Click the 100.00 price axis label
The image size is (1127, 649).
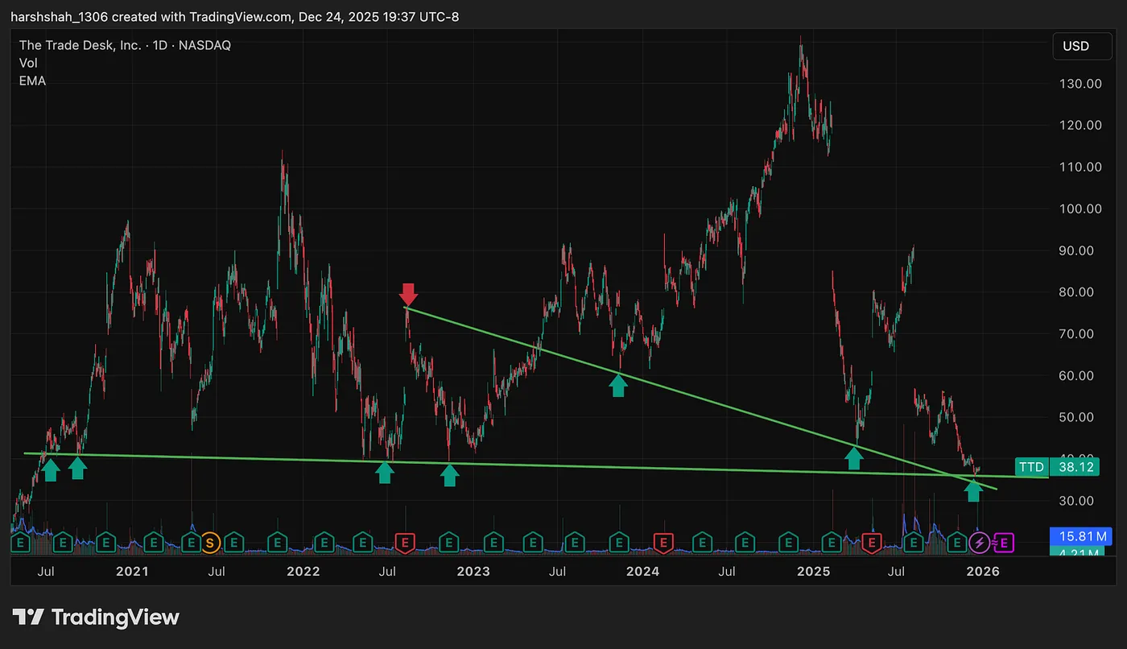(1081, 209)
